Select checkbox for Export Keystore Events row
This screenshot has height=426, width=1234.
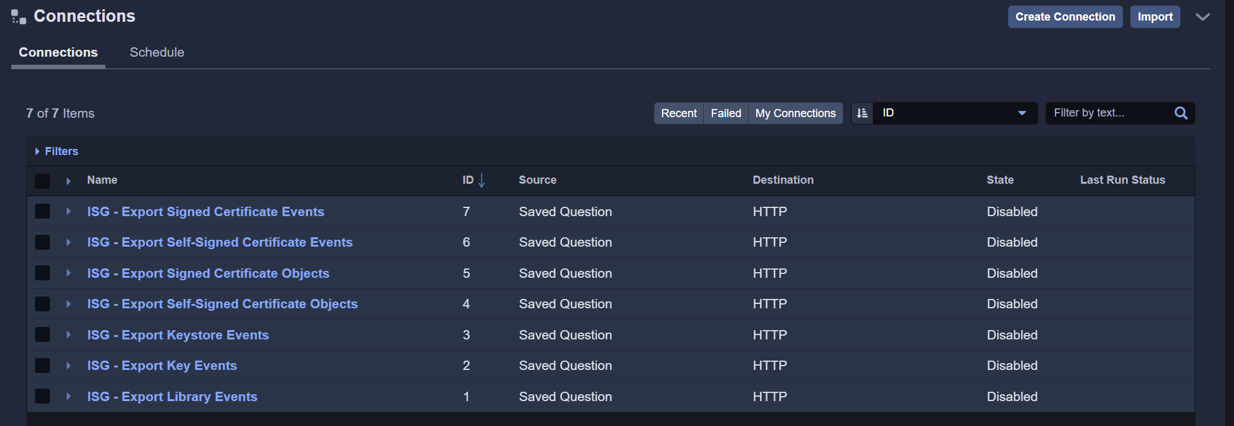[42, 335]
